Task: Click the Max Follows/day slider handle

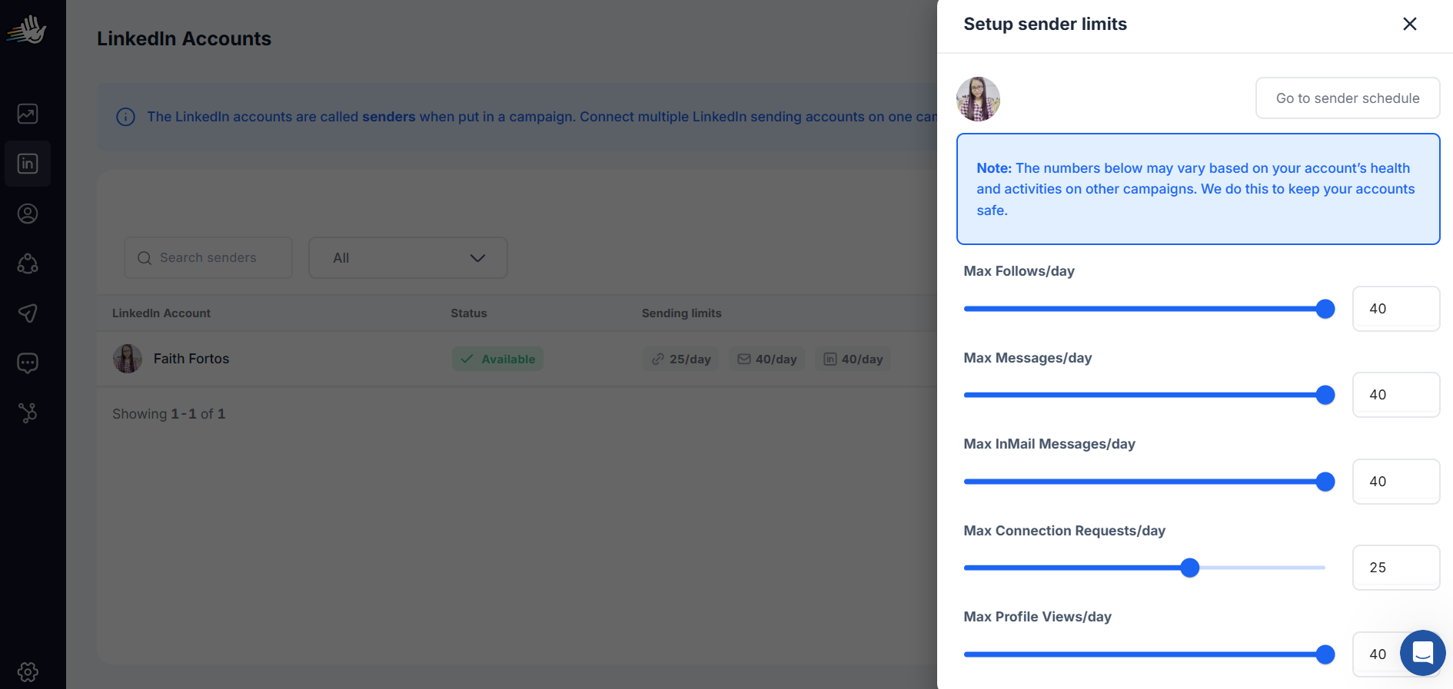Action: [1325, 309]
